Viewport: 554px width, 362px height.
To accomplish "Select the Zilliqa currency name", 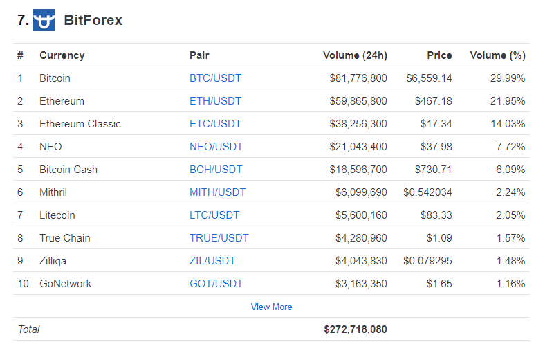I will click(x=53, y=261).
